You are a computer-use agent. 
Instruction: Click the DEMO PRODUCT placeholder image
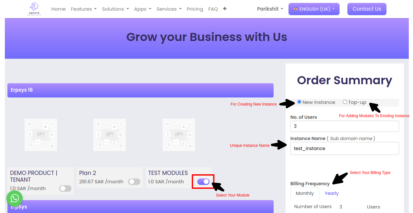[41, 135]
